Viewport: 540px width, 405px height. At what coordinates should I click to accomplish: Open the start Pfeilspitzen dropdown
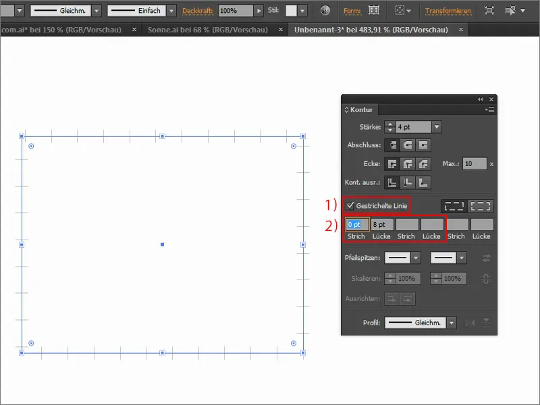416,258
